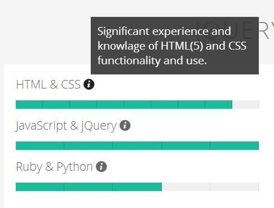Click the fourth, empty segment of the Ruby & Python bar
The width and height of the screenshot is (274, 208).
tap(186, 187)
